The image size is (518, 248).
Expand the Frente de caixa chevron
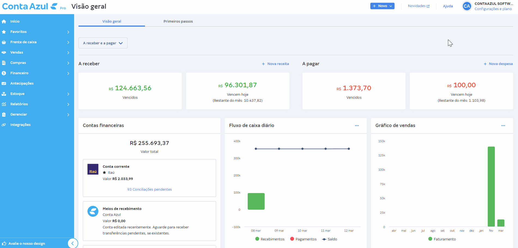pyautogui.click(x=68, y=42)
